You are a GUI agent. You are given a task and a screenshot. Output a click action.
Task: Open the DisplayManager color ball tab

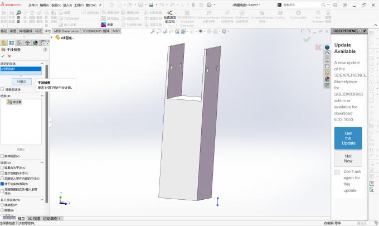coord(35,43)
